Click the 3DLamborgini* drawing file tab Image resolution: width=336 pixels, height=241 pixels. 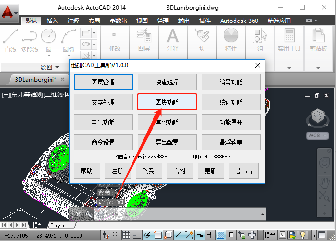36,79
